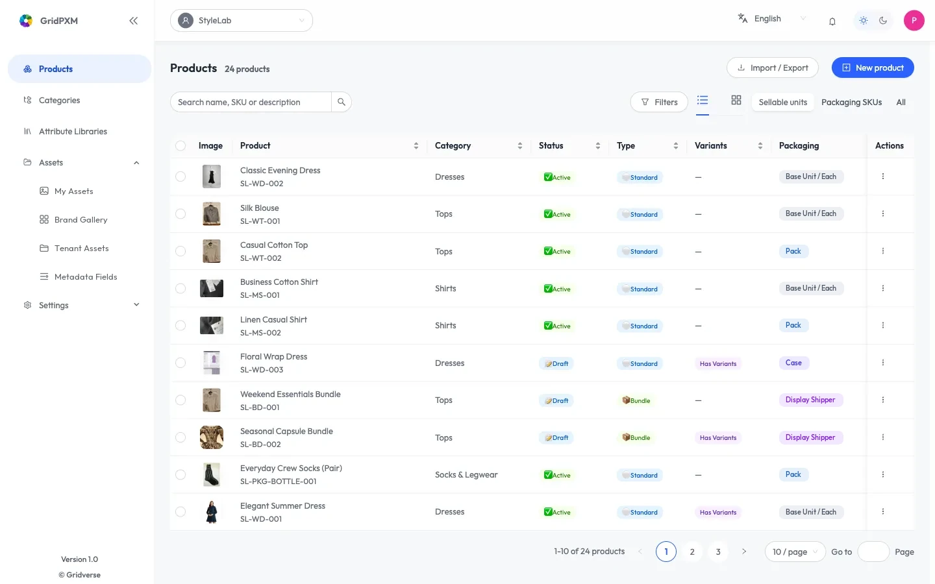Select the Packaging SKUs tab

tap(851, 102)
